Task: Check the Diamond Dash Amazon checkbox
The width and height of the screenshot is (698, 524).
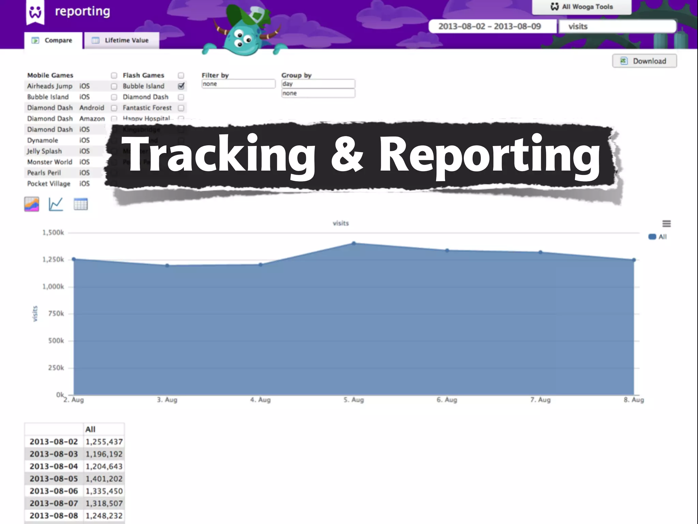Action: click(x=114, y=119)
